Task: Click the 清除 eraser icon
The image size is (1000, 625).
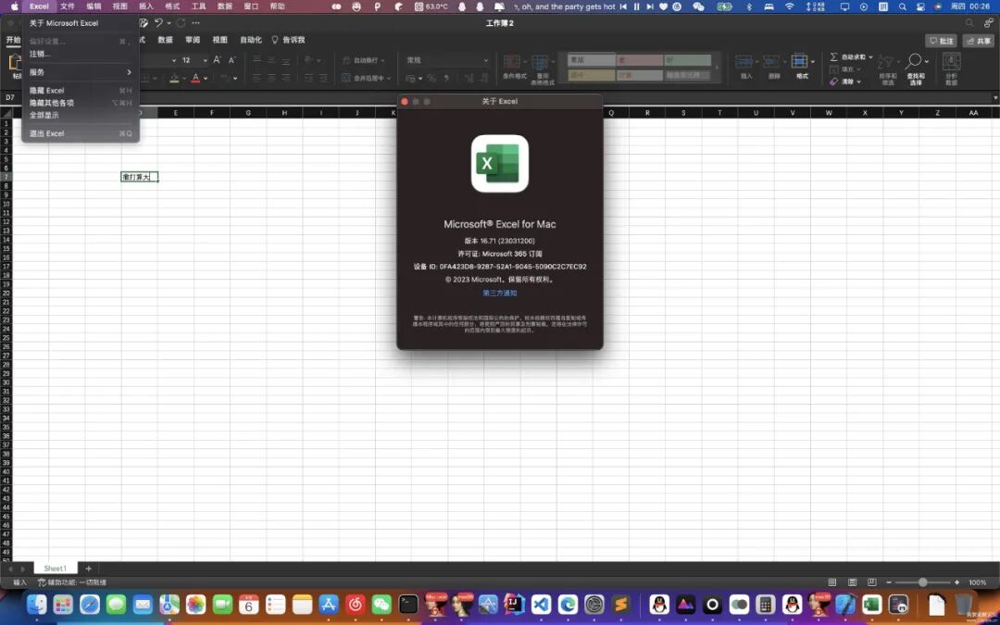Action: click(x=834, y=81)
